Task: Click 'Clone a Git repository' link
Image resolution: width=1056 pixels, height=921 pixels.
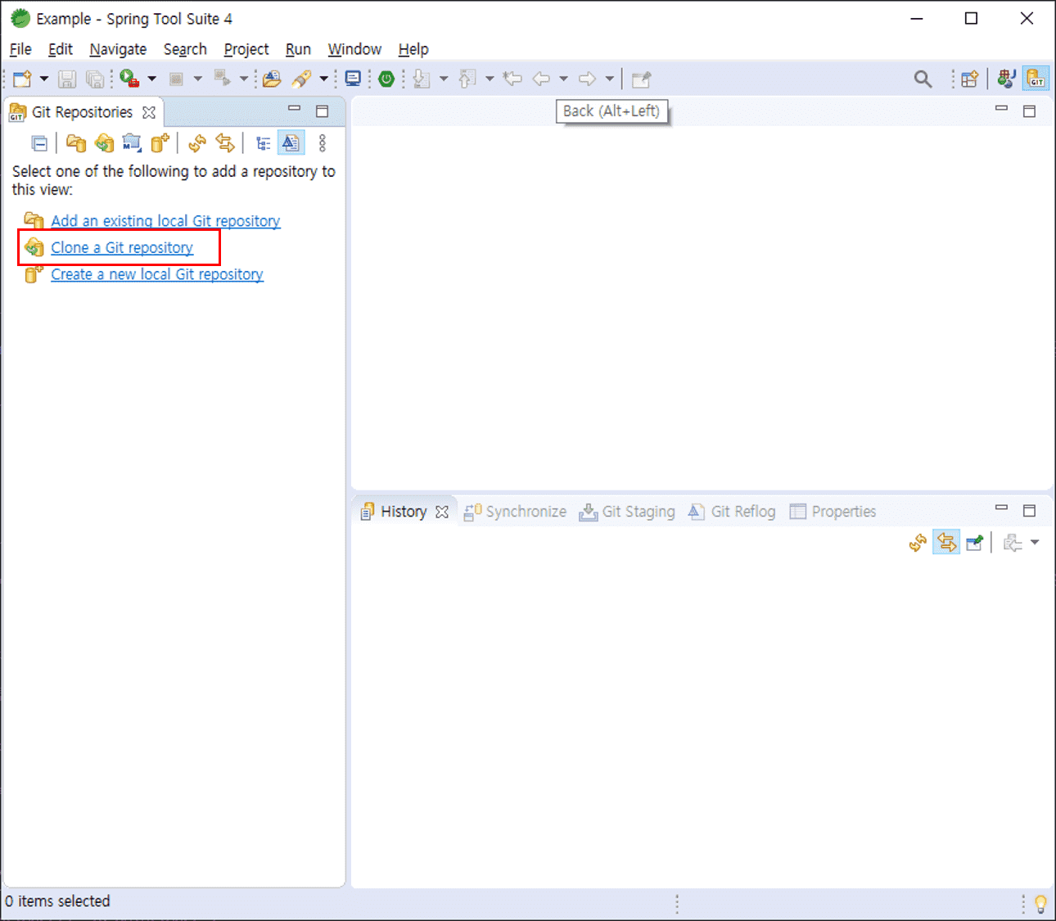Action: [x=122, y=247]
